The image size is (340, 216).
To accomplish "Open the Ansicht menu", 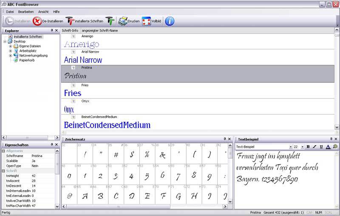I will tap(43, 12).
